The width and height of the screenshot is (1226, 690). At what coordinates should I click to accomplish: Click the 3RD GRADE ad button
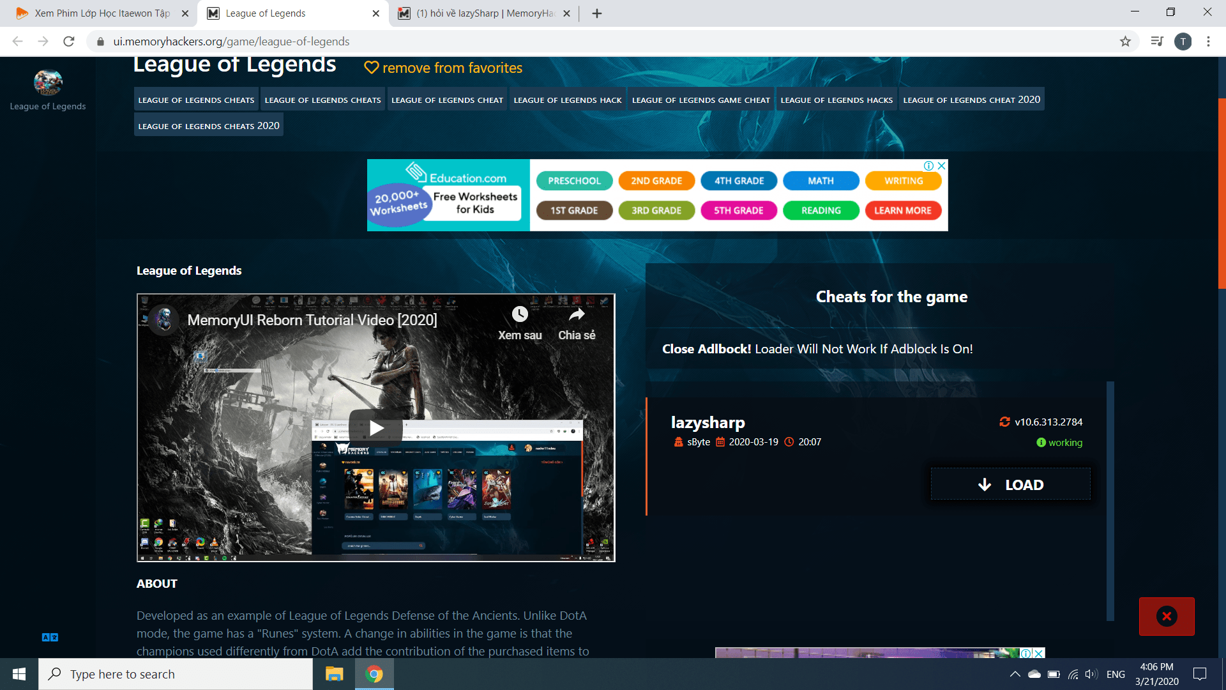(656, 210)
